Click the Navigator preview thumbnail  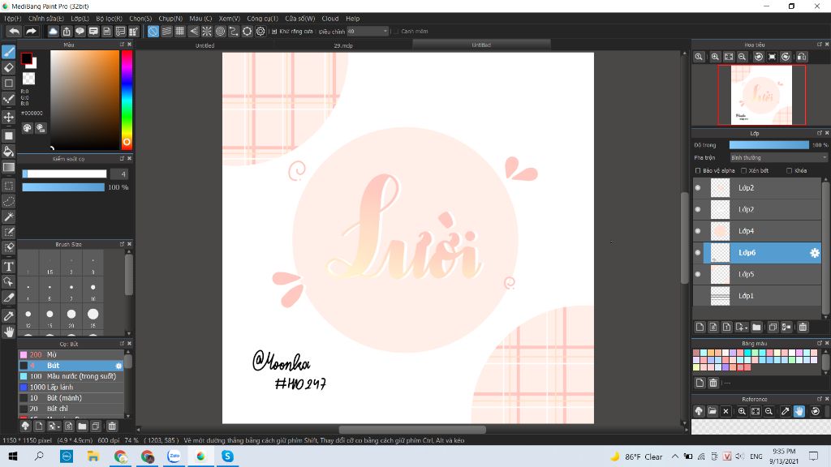[x=761, y=96]
